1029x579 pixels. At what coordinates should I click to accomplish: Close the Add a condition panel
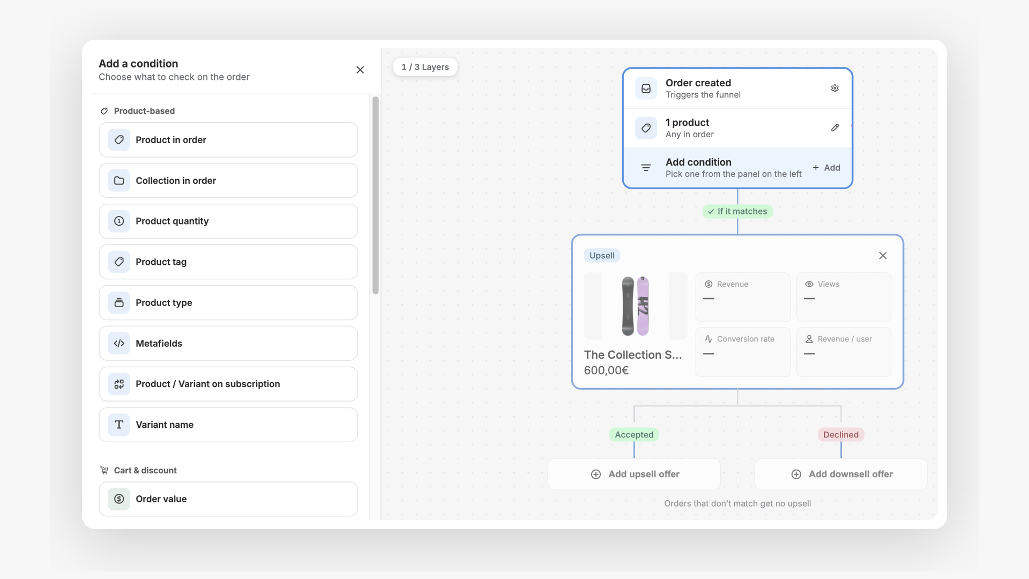click(x=360, y=70)
